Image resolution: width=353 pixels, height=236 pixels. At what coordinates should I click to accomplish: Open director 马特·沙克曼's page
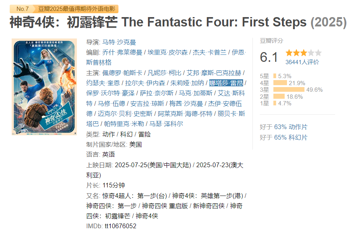[119, 42]
